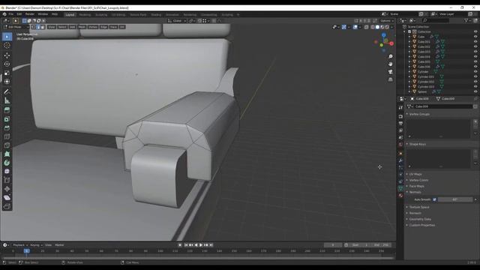Open the timeline Playback menu
480x270 pixels.
click(20, 245)
